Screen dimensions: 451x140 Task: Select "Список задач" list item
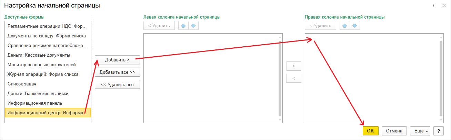(x=22, y=84)
